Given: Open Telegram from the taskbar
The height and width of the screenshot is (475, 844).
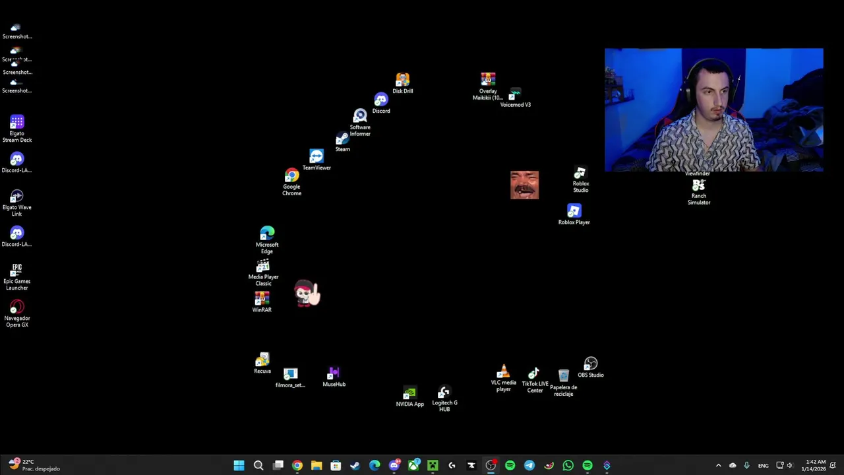Looking at the screenshot, I should [x=529, y=466].
